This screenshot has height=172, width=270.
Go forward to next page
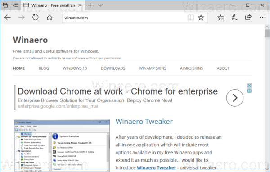[22, 18]
